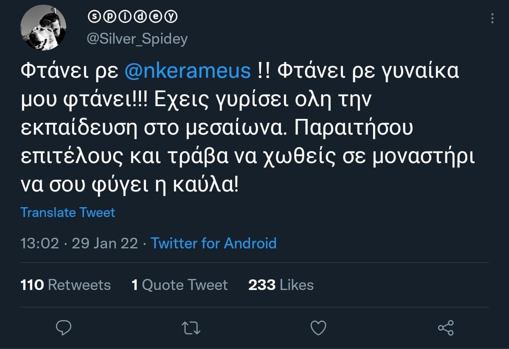This screenshot has width=509, height=349.
Task: Show the 233 Likes list
Action: coord(281,285)
